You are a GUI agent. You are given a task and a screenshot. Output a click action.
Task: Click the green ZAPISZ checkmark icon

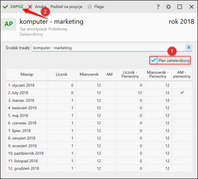(x=6, y=7)
